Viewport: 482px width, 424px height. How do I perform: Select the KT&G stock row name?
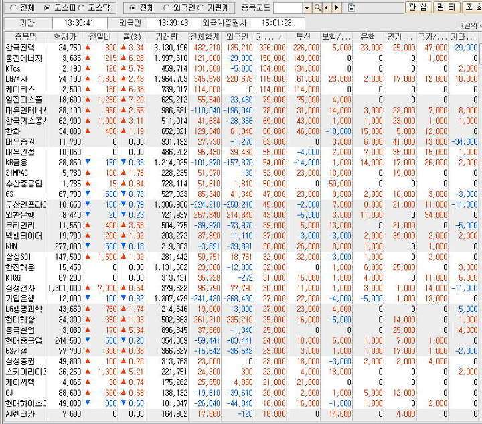pos(13,278)
